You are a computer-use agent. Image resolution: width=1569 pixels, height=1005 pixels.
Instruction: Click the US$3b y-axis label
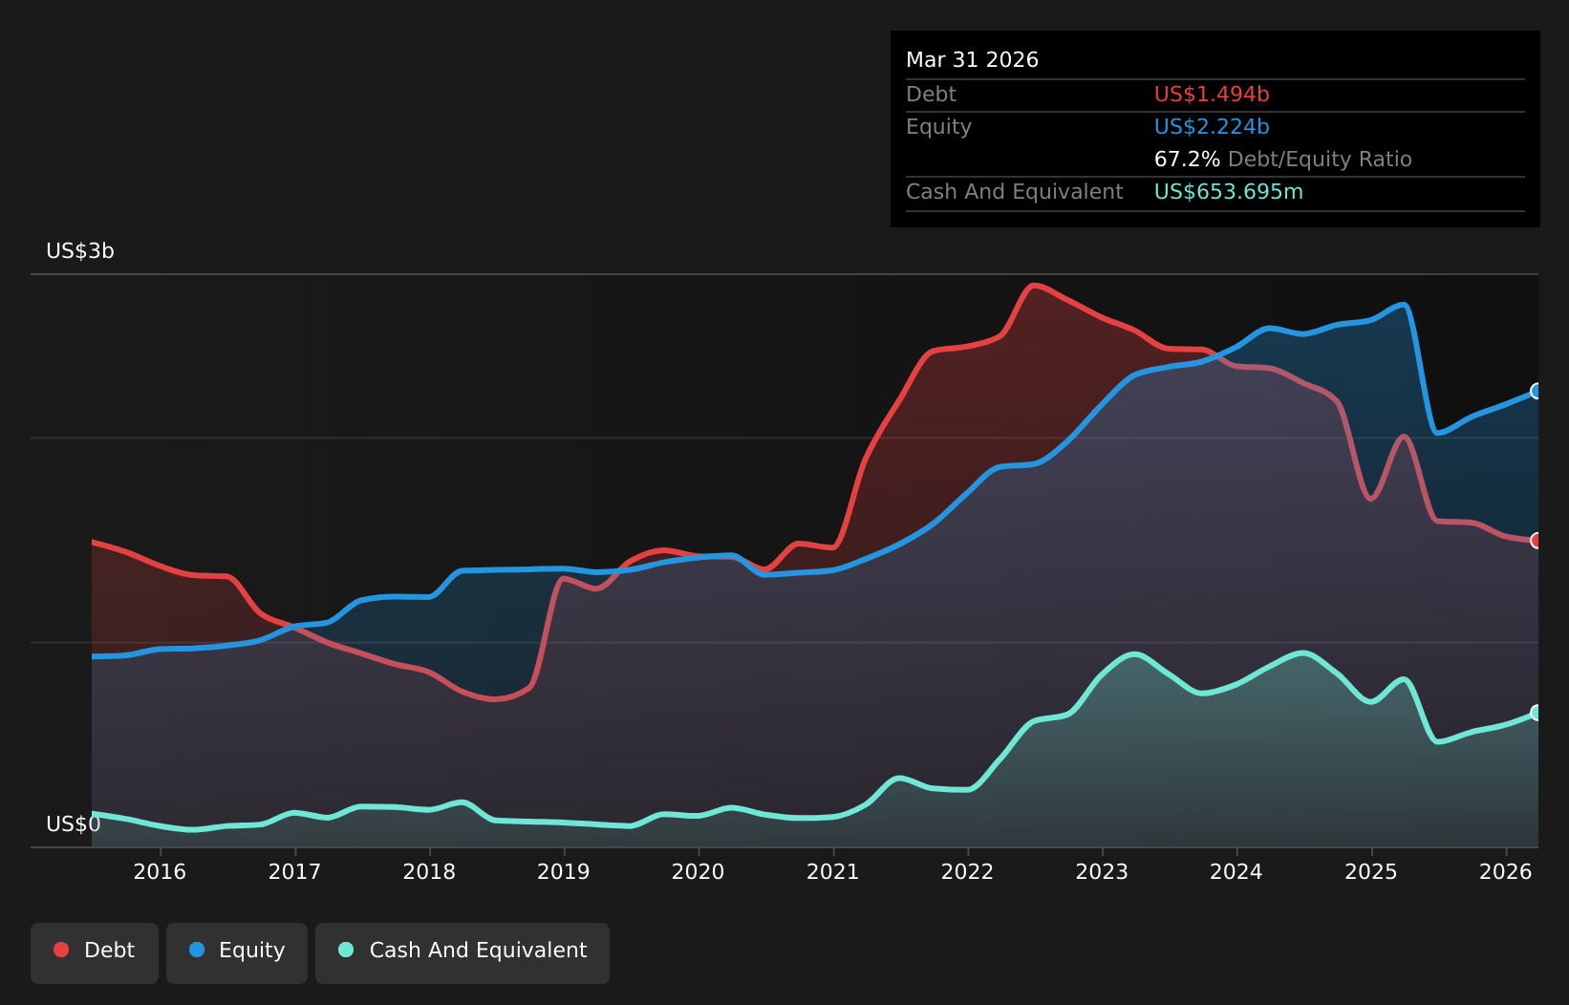click(80, 251)
